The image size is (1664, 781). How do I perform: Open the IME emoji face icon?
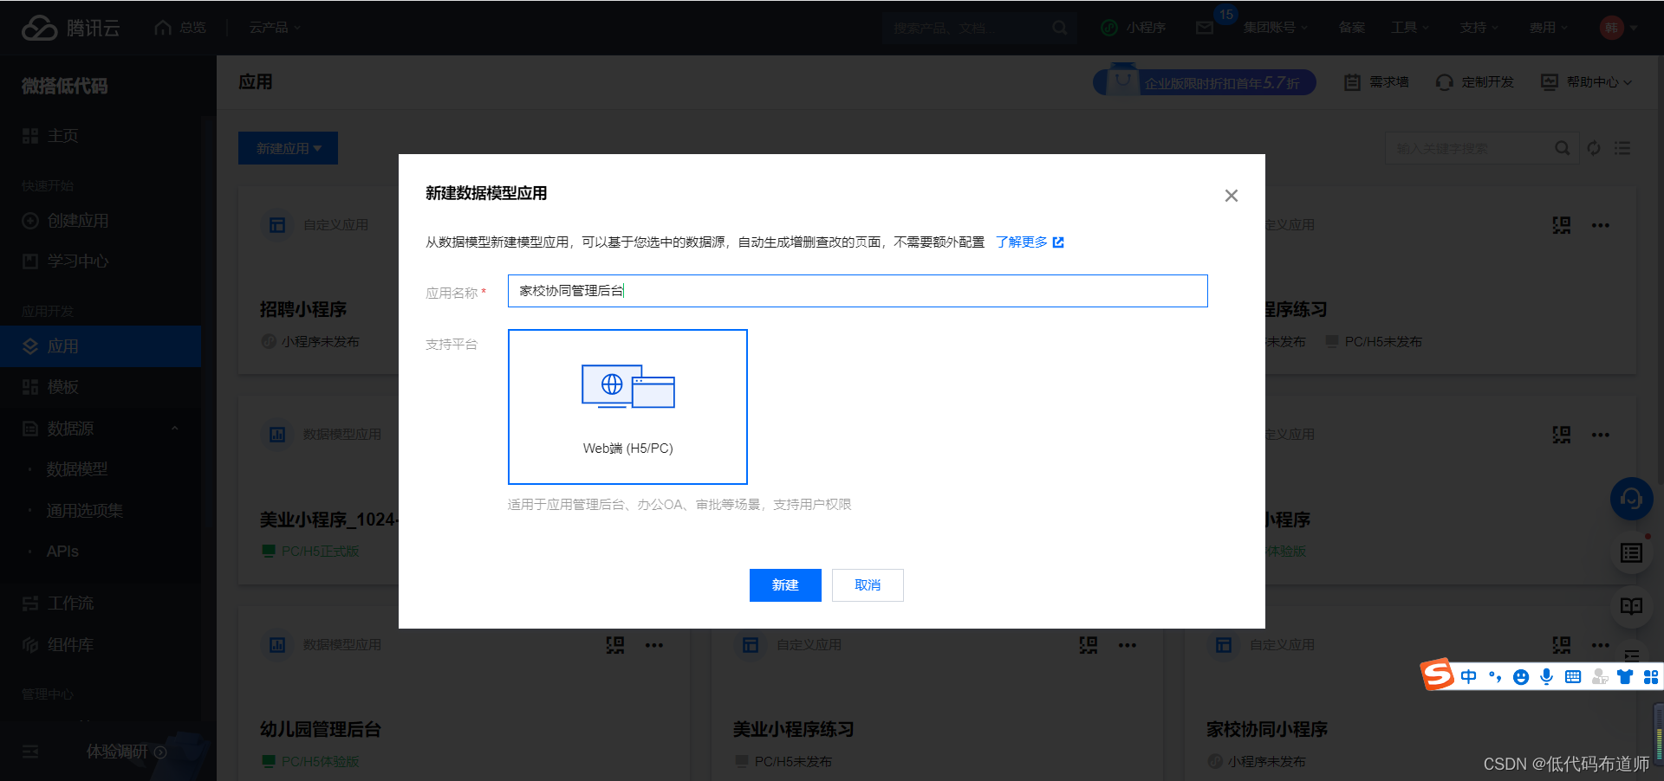pos(1521,677)
